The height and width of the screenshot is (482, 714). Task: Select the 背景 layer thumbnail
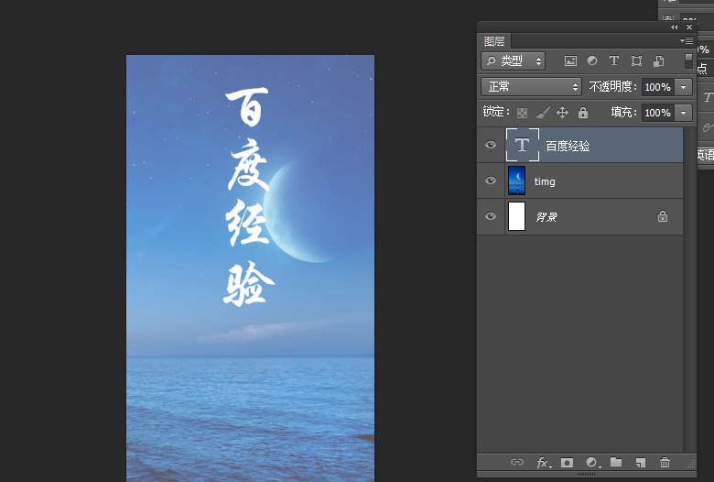click(516, 216)
